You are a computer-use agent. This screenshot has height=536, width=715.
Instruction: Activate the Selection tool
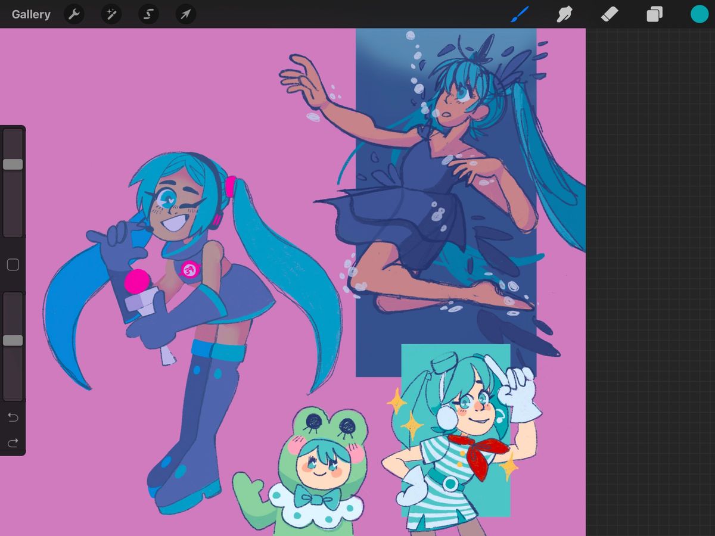tap(148, 14)
